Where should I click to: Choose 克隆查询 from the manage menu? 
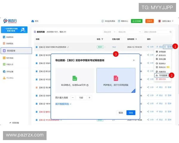(161, 71)
